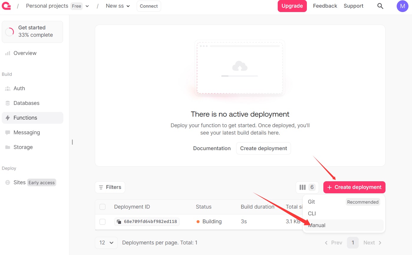The height and width of the screenshot is (255, 412).
Task: Open Databases from the sidebar
Action: [x=26, y=103]
